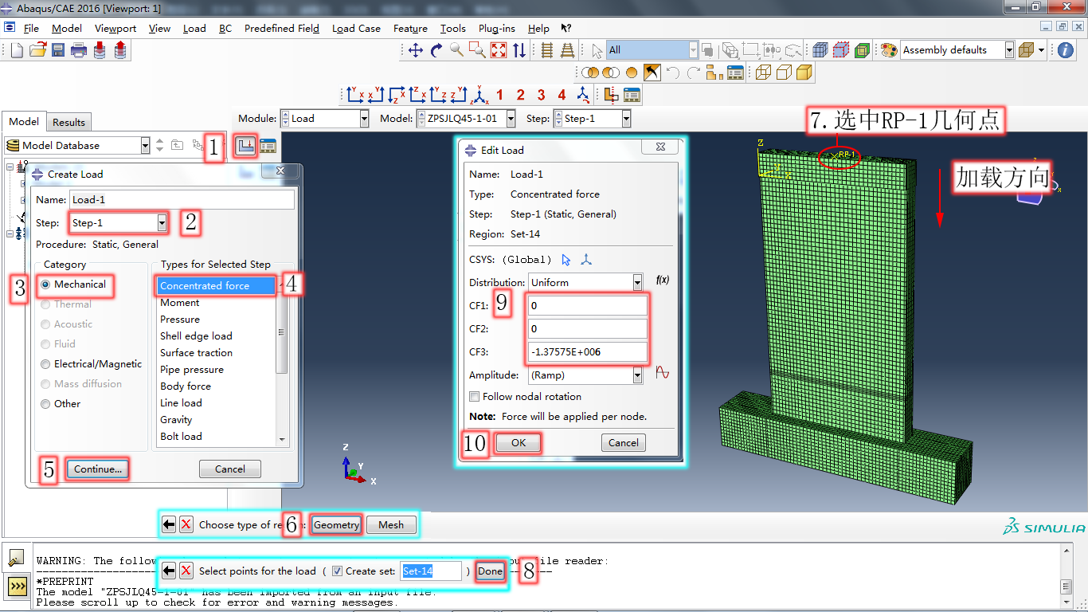1088x612 pixels.
Task: Select Moment in the load types list
Action: pyautogui.click(x=180, y=303)
